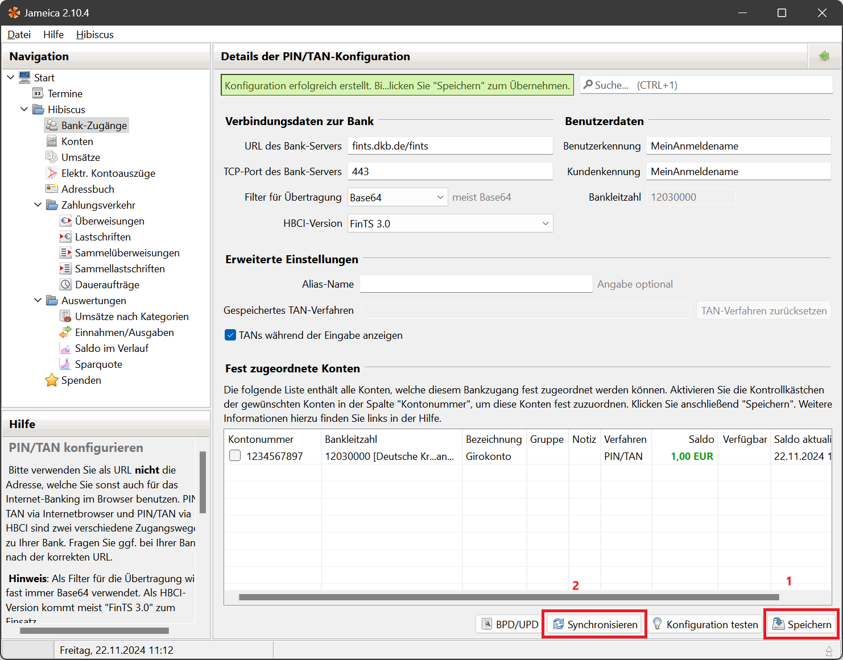Click the Jameica app logo in title bar

14,13
